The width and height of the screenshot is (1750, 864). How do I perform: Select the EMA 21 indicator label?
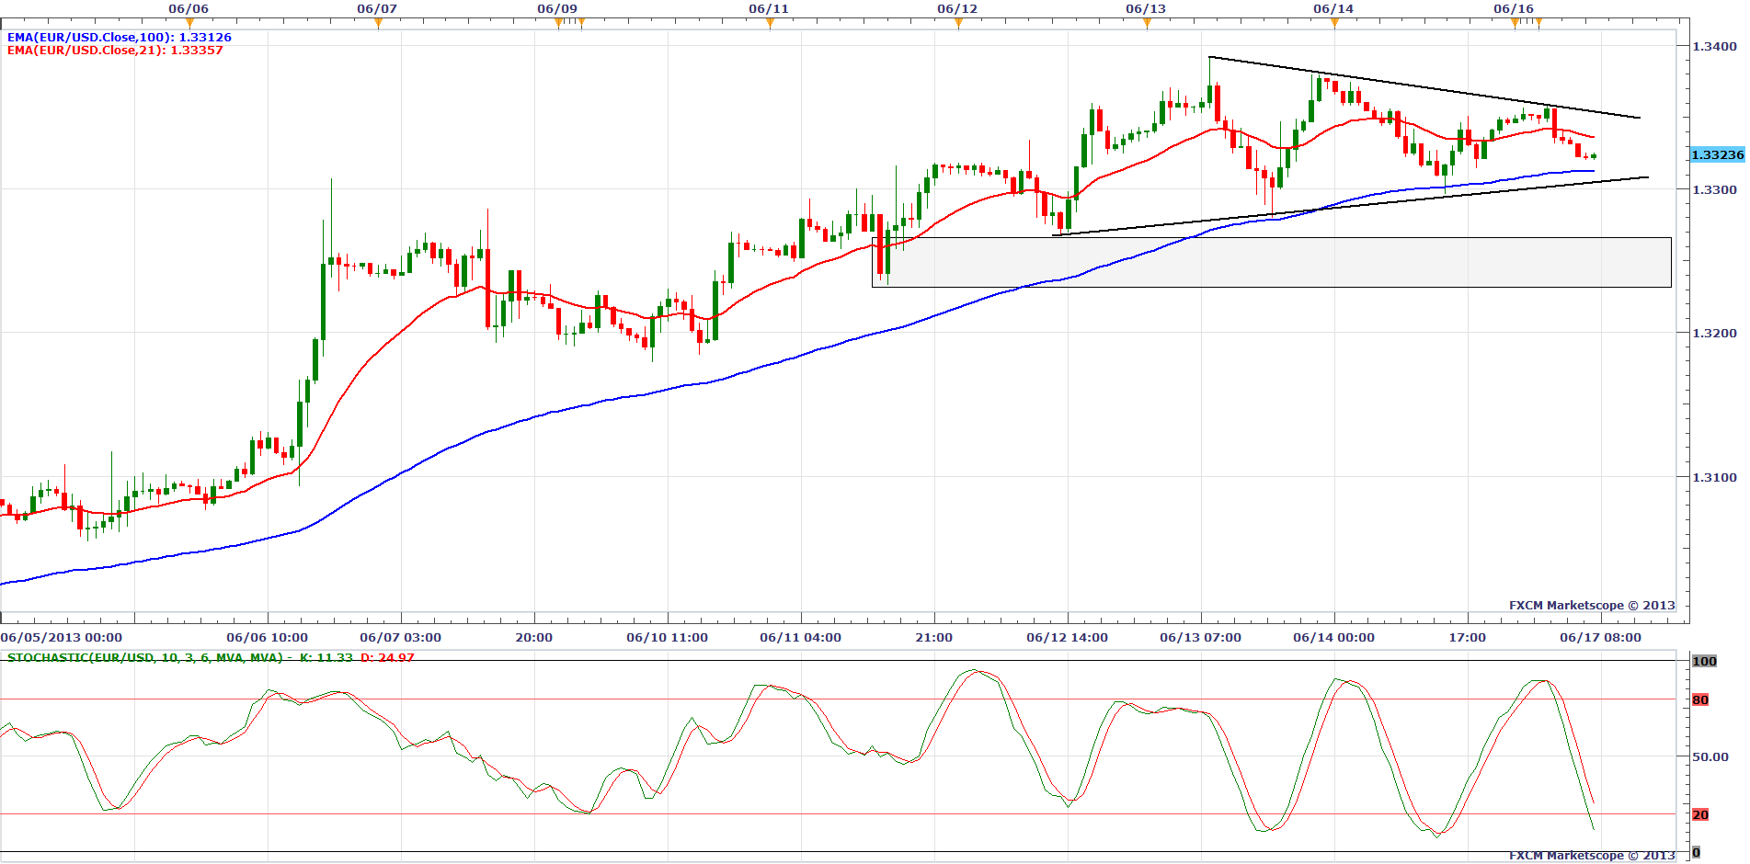pos(115,51)
